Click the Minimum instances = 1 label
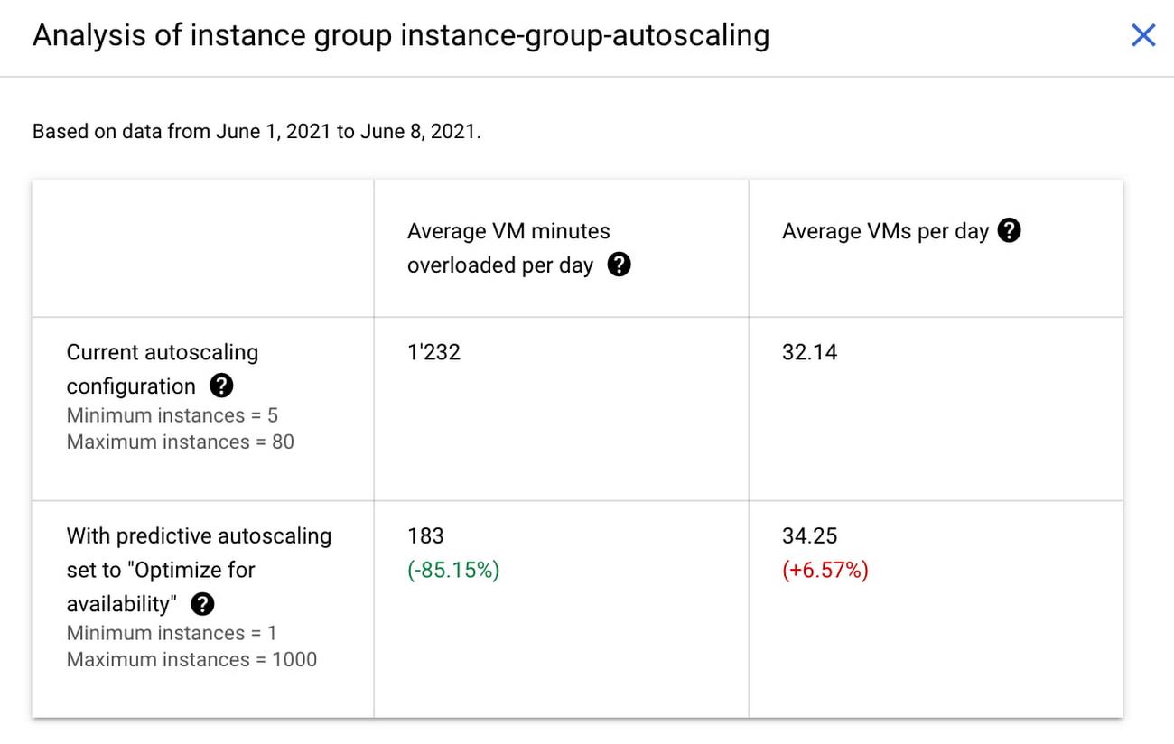Screen dimensions: 1174x744 tap(172, 633)
